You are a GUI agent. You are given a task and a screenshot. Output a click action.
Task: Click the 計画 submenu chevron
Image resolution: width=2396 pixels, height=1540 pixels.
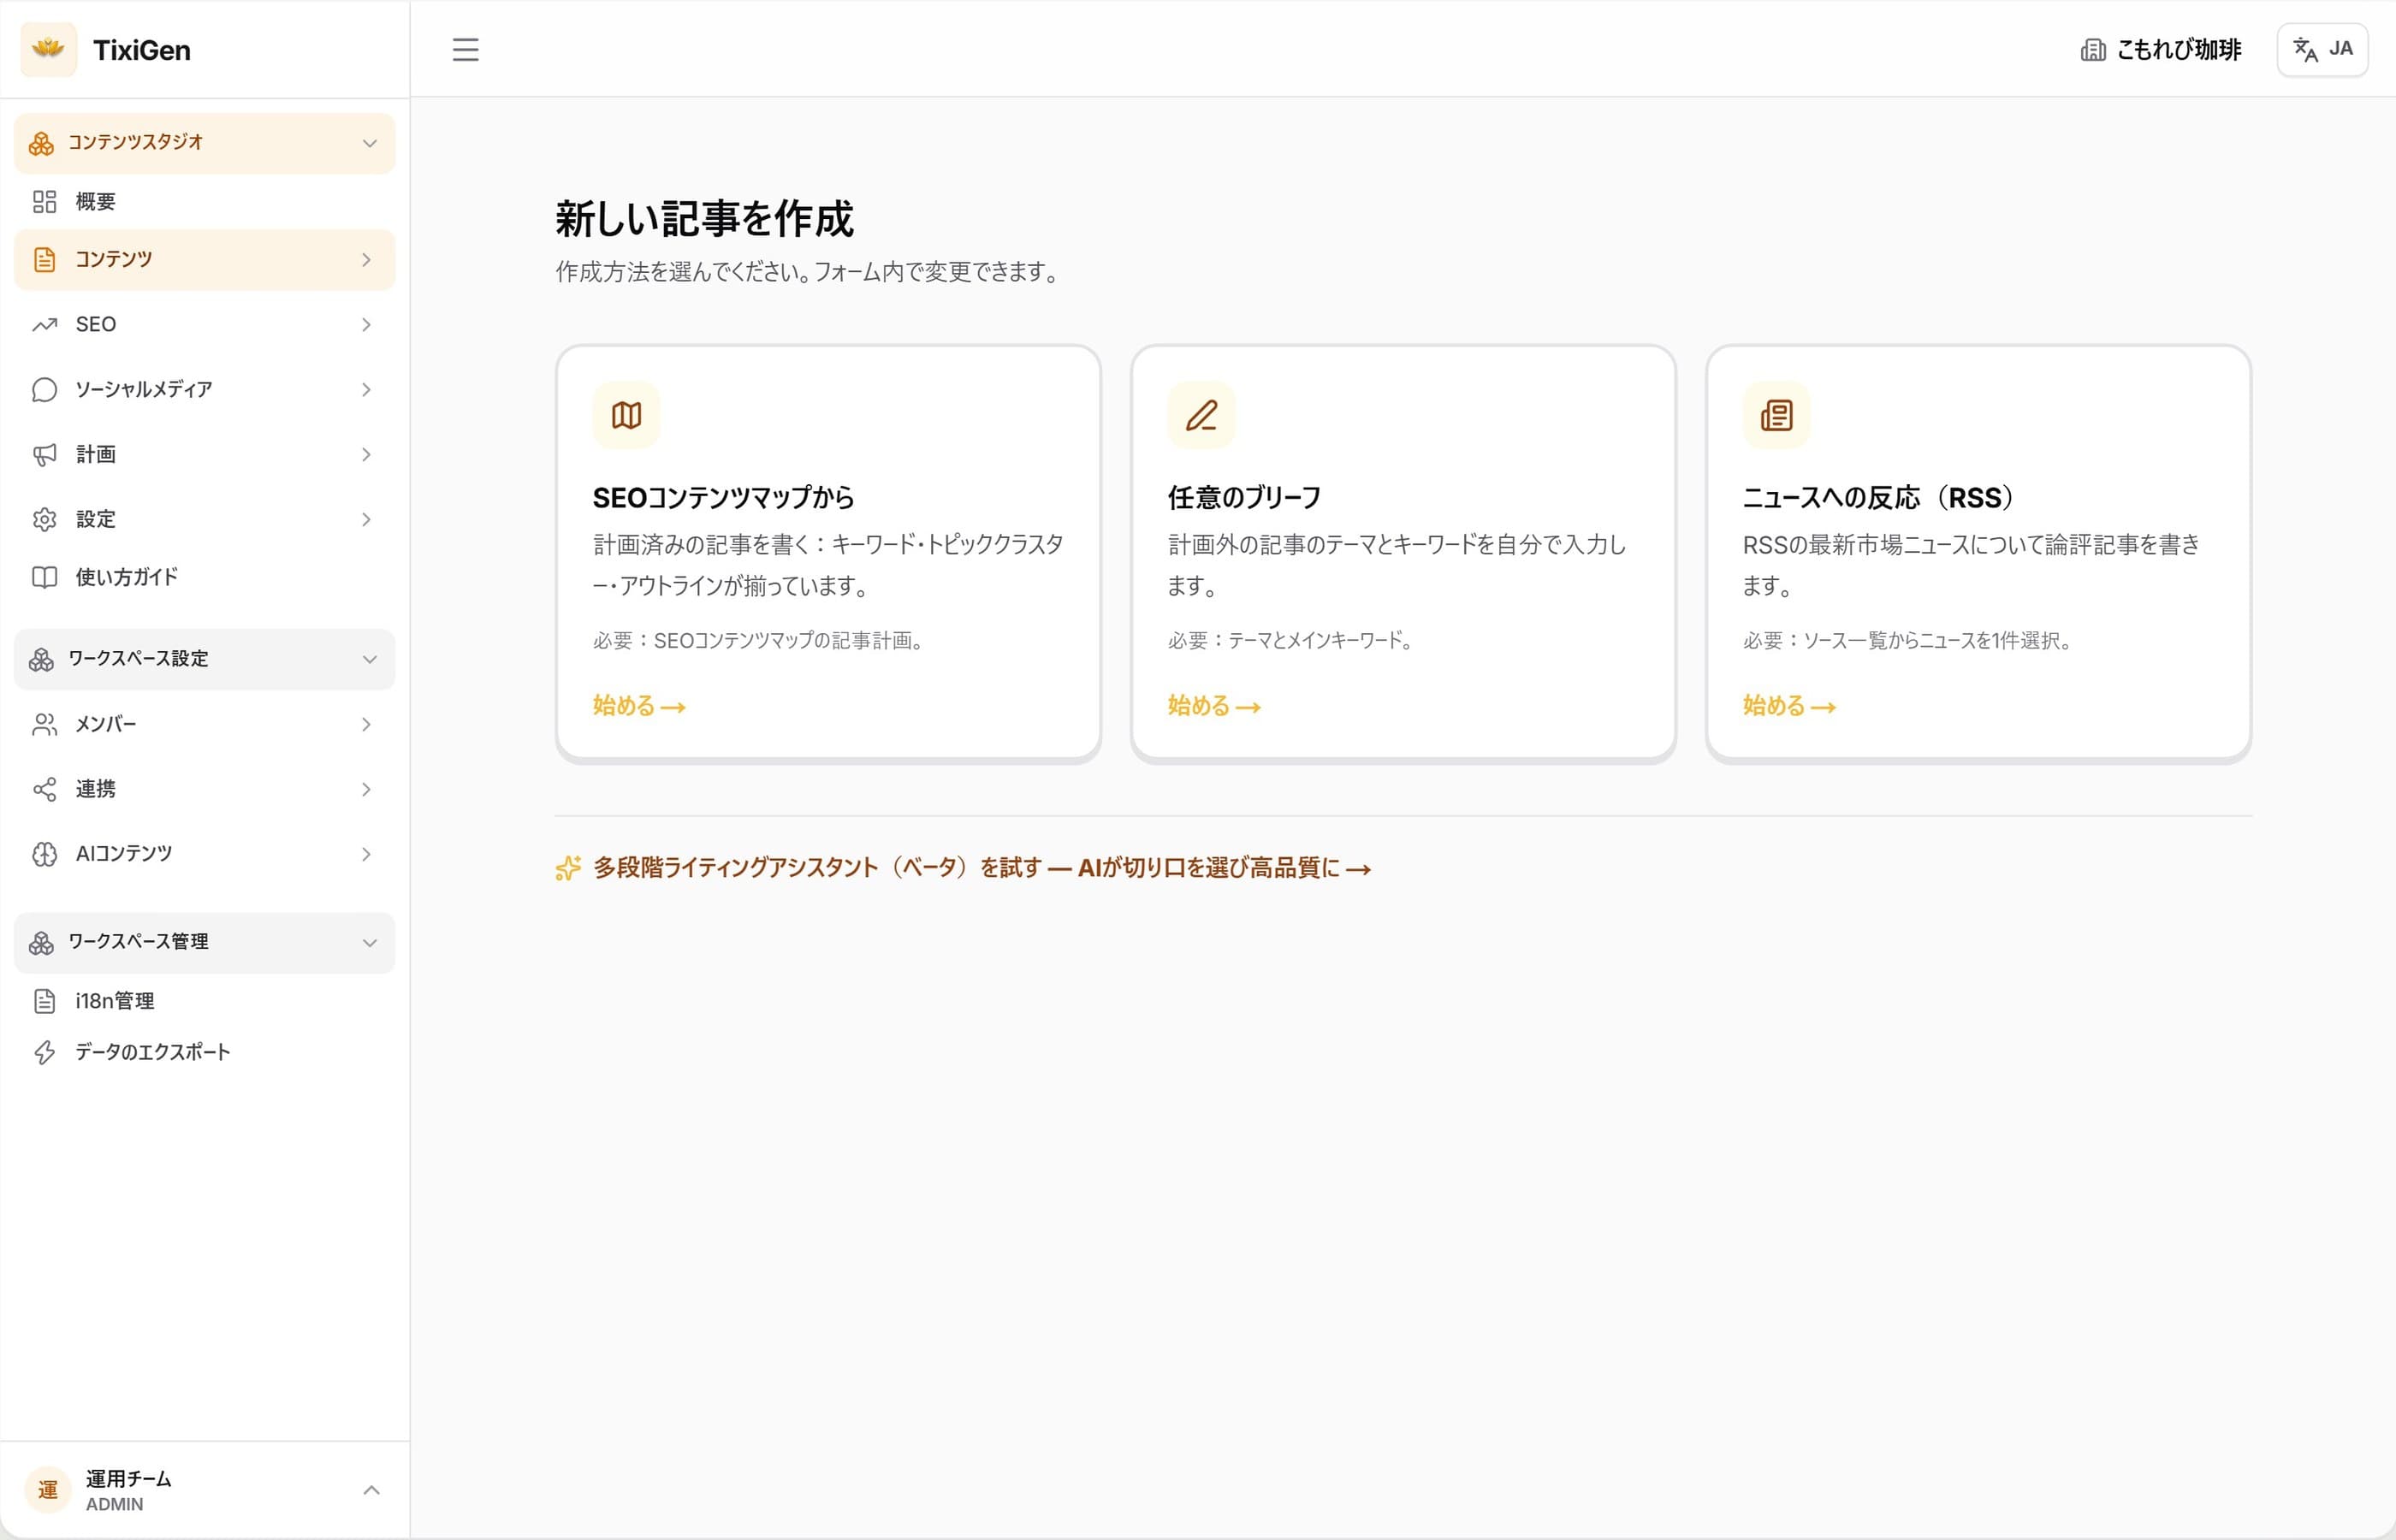(366, 455)
